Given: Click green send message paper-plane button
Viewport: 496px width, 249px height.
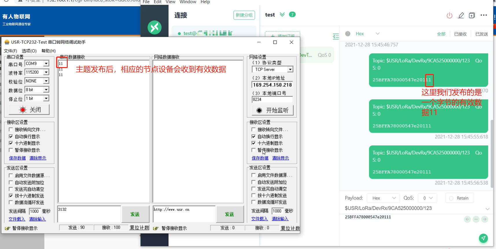Looking at the screenshot, I should pos(483,238).
